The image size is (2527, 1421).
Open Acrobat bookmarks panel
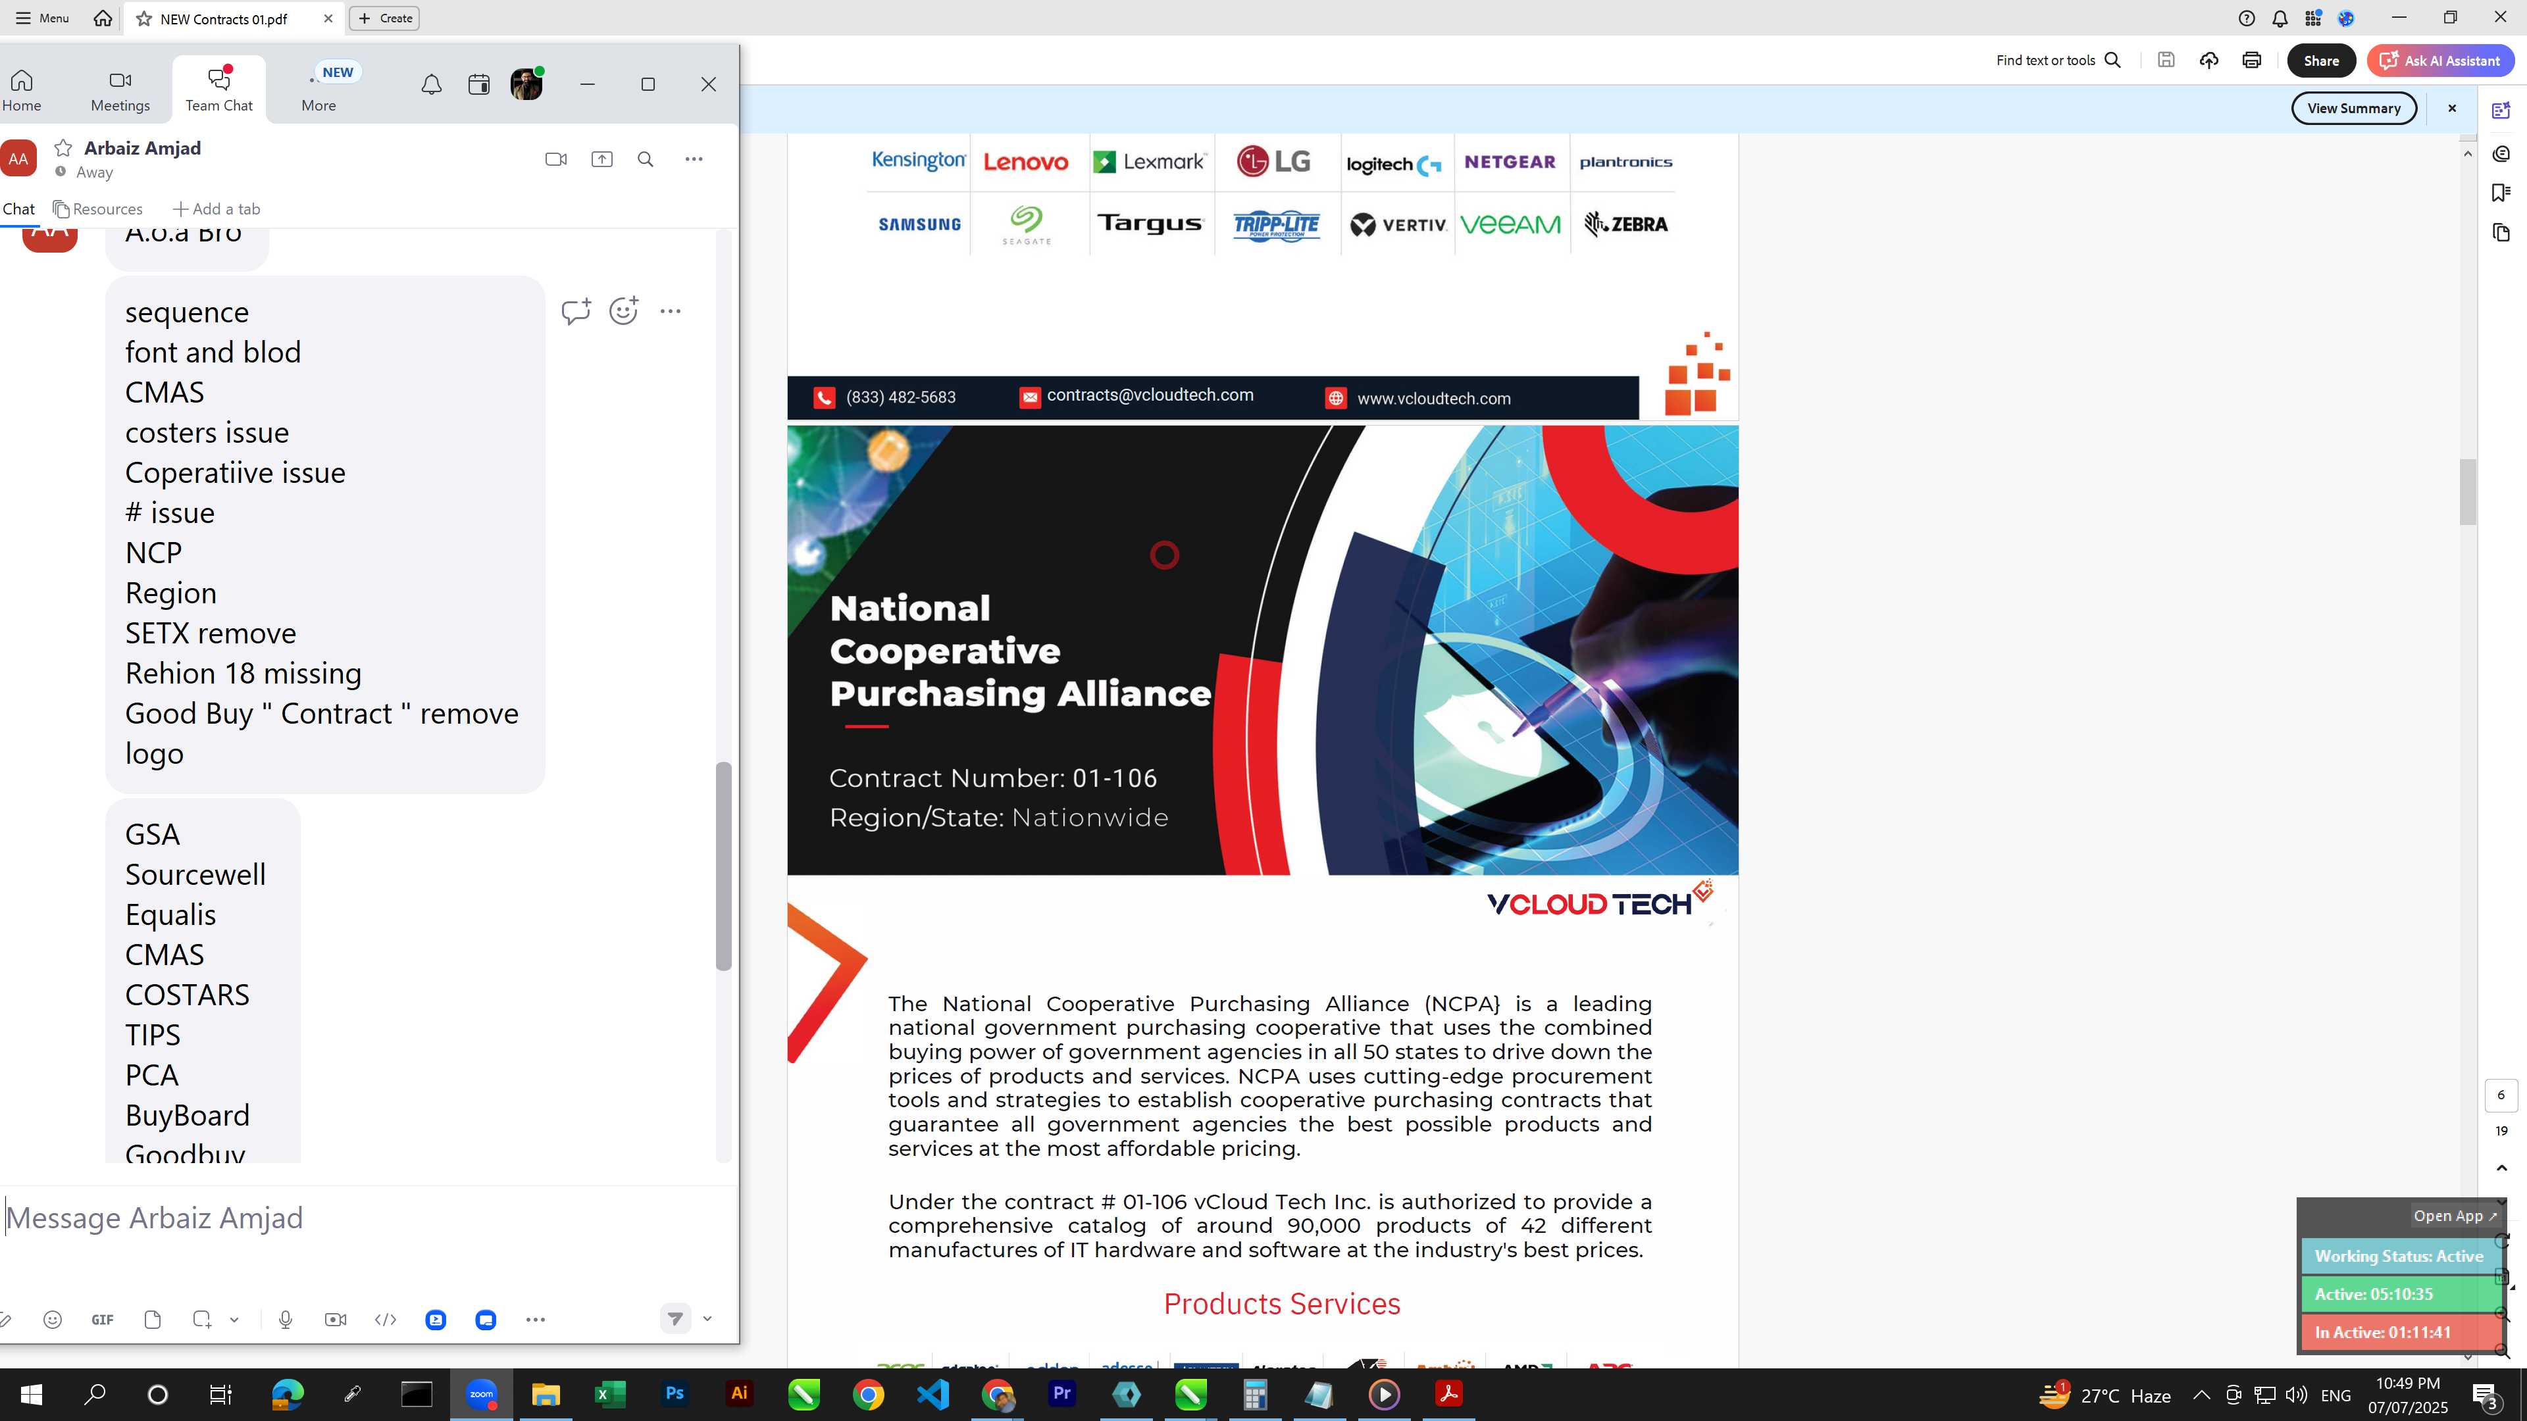[2501, 192]
